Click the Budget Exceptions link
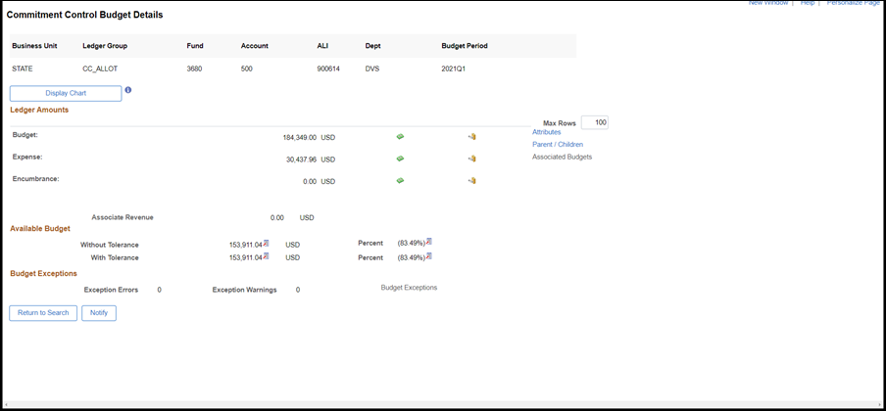This screenshot has height=411, width=886. tap(409, 288)
